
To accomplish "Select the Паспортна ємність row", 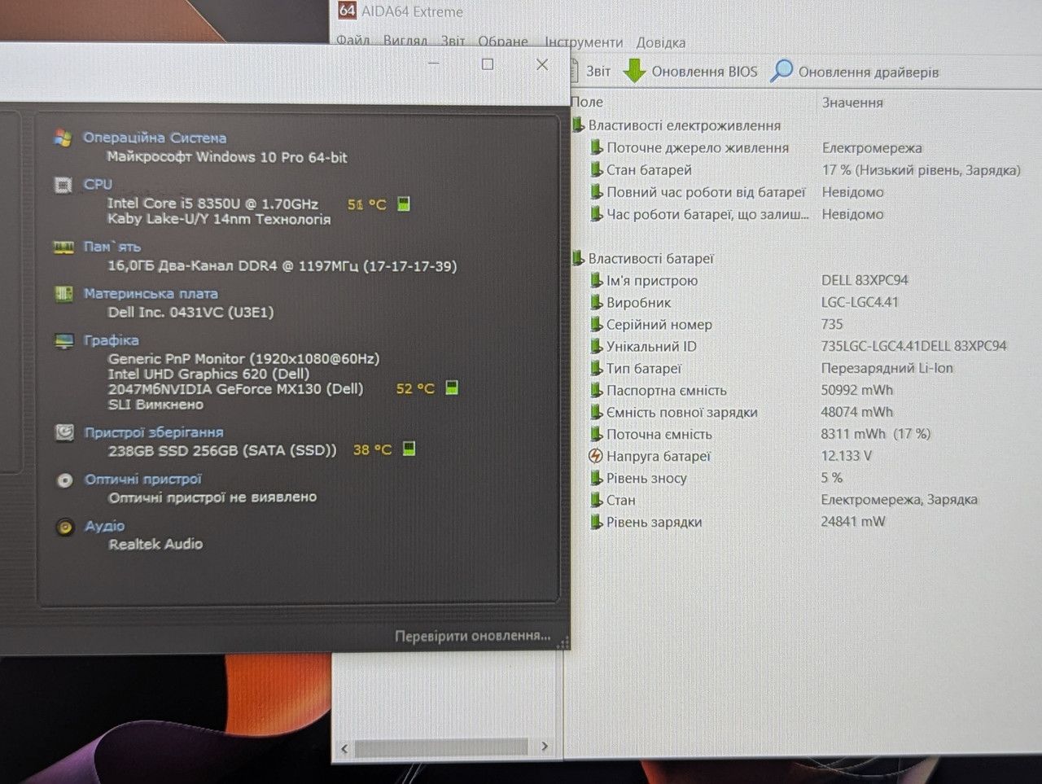I will click(x=742, y=390).
